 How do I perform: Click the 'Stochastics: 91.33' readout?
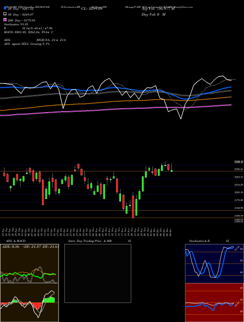point(16,24)
